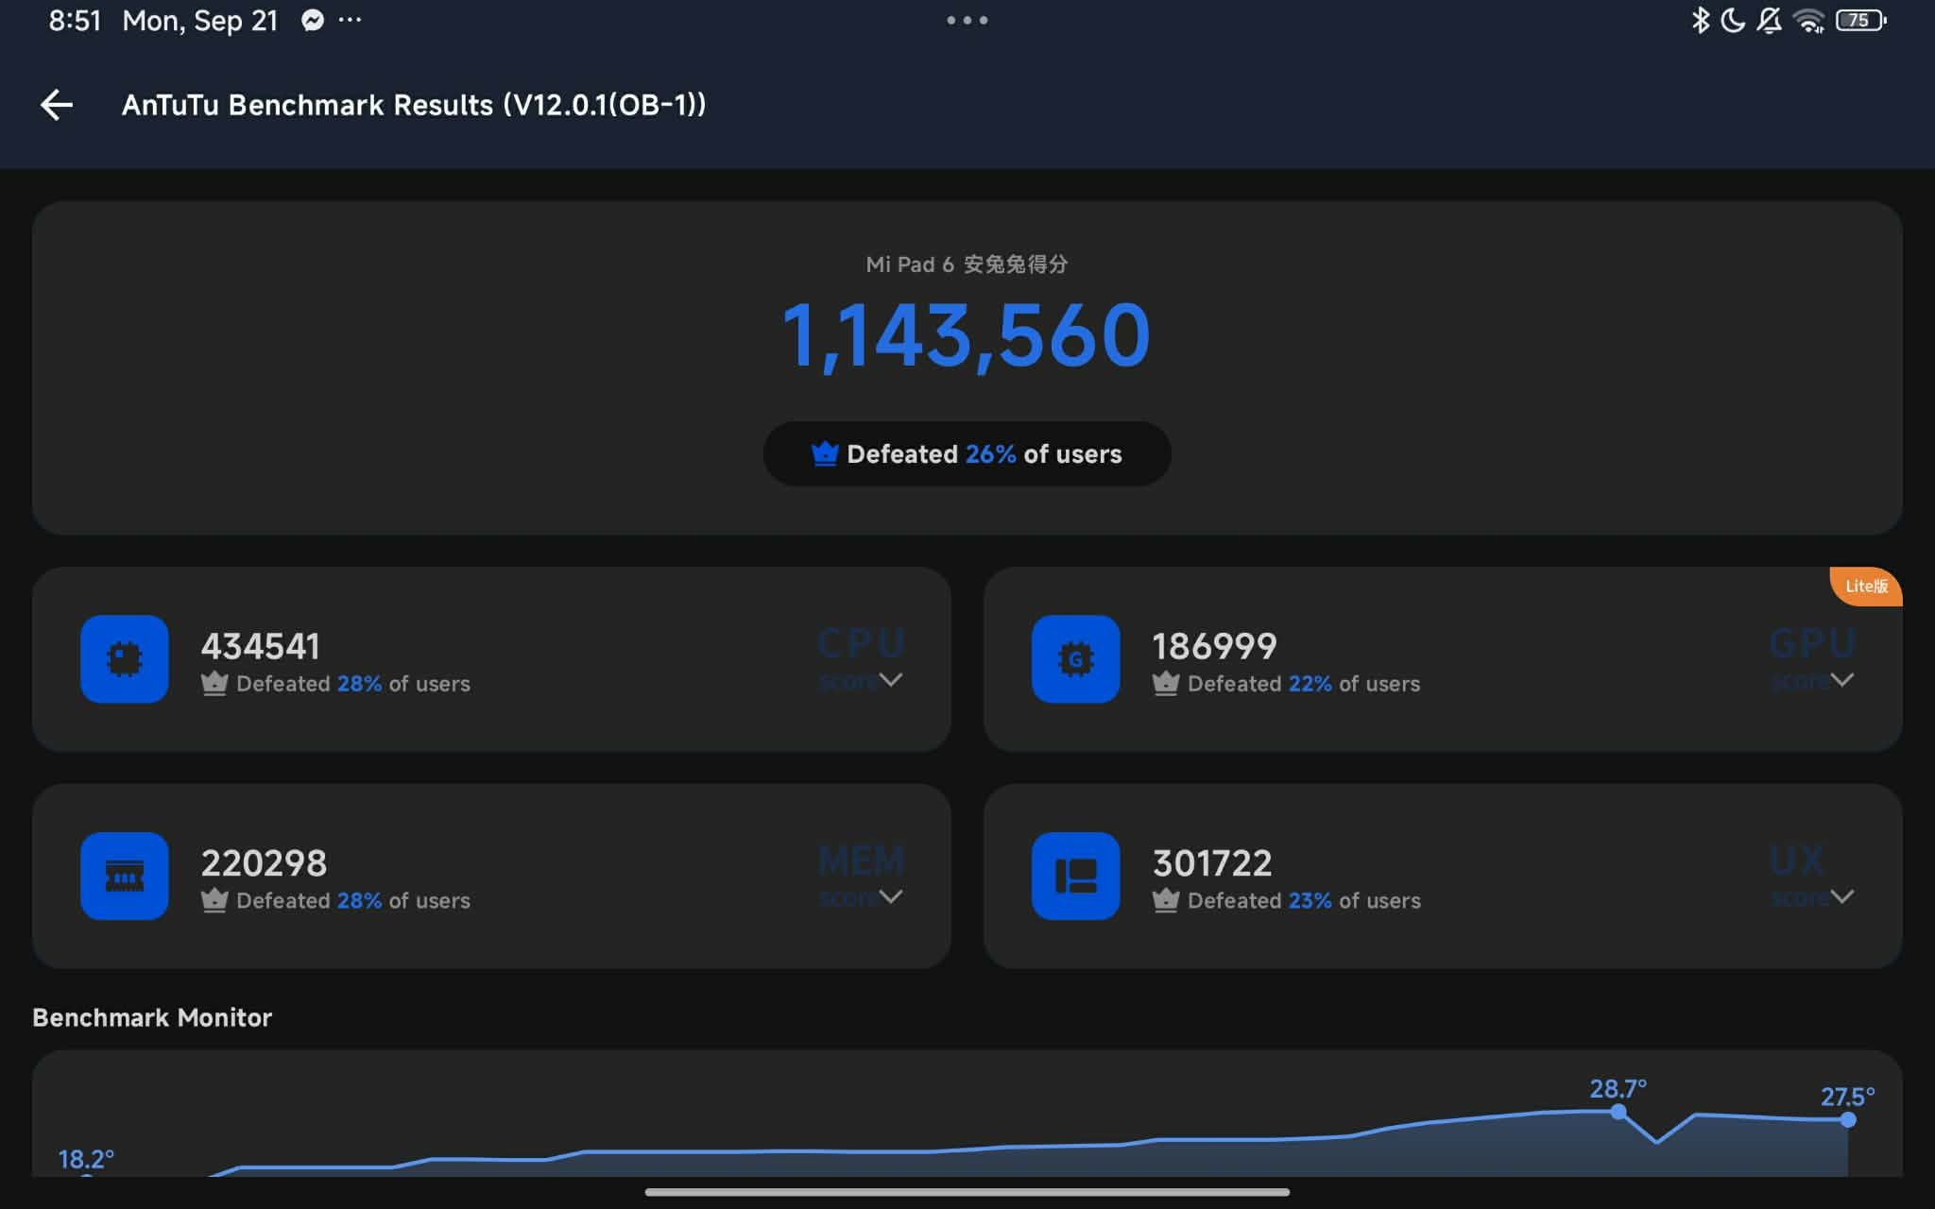The image size is (1935, 1209).
Task: Tap the status bar notification overflow dots
Action: point(350,20)
